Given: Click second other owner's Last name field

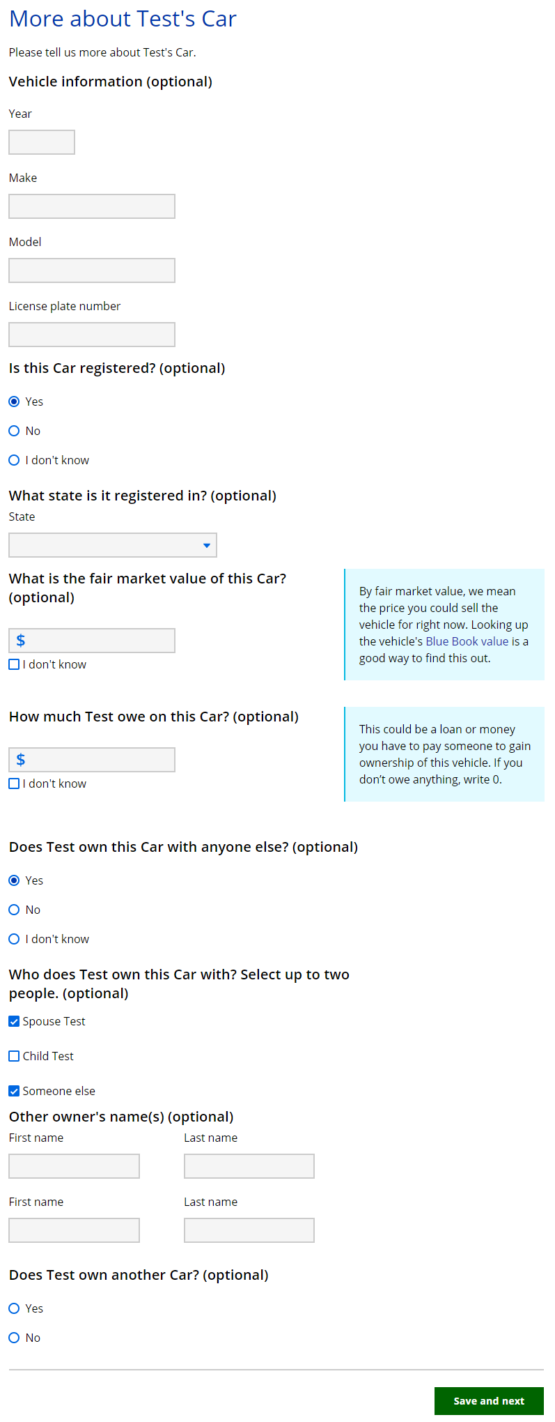Looking at the screenshot, I should click(x=249, y=1230).
